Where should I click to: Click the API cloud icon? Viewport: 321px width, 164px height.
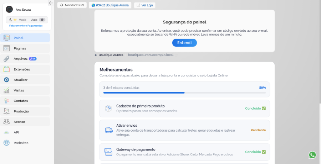pos(6,133)
